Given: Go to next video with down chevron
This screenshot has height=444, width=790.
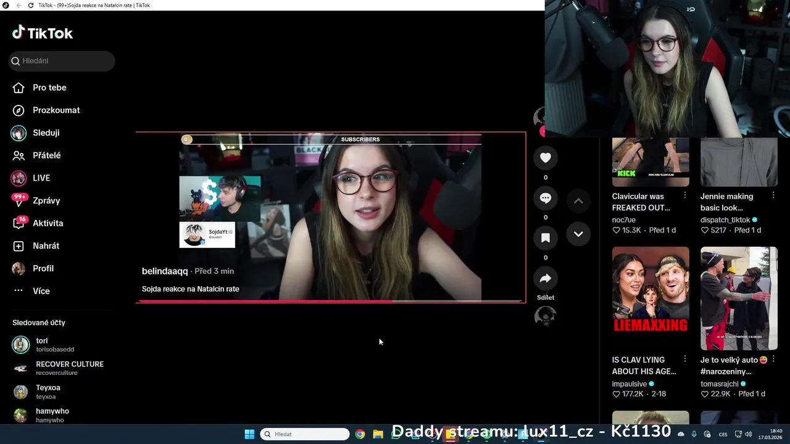Looking at the screenshot, I should [578, 234].
